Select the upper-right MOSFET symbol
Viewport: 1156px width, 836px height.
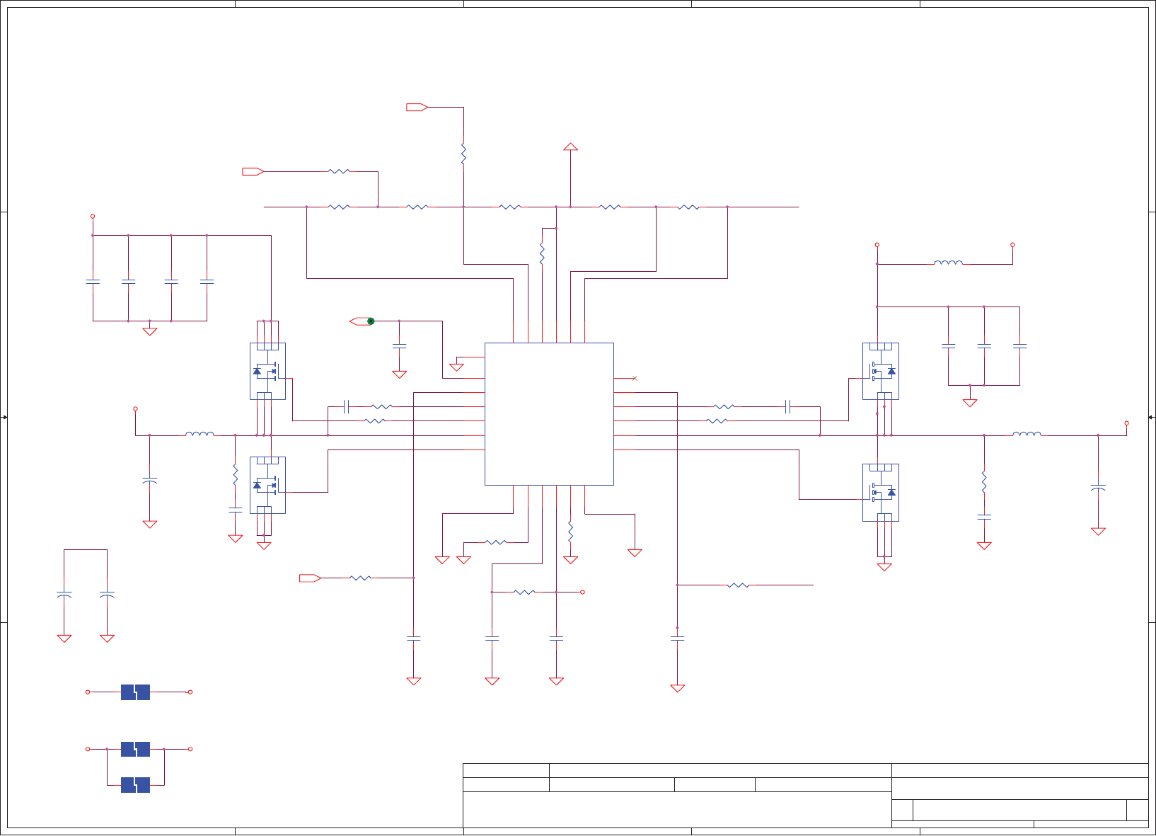tap(881, 371)
